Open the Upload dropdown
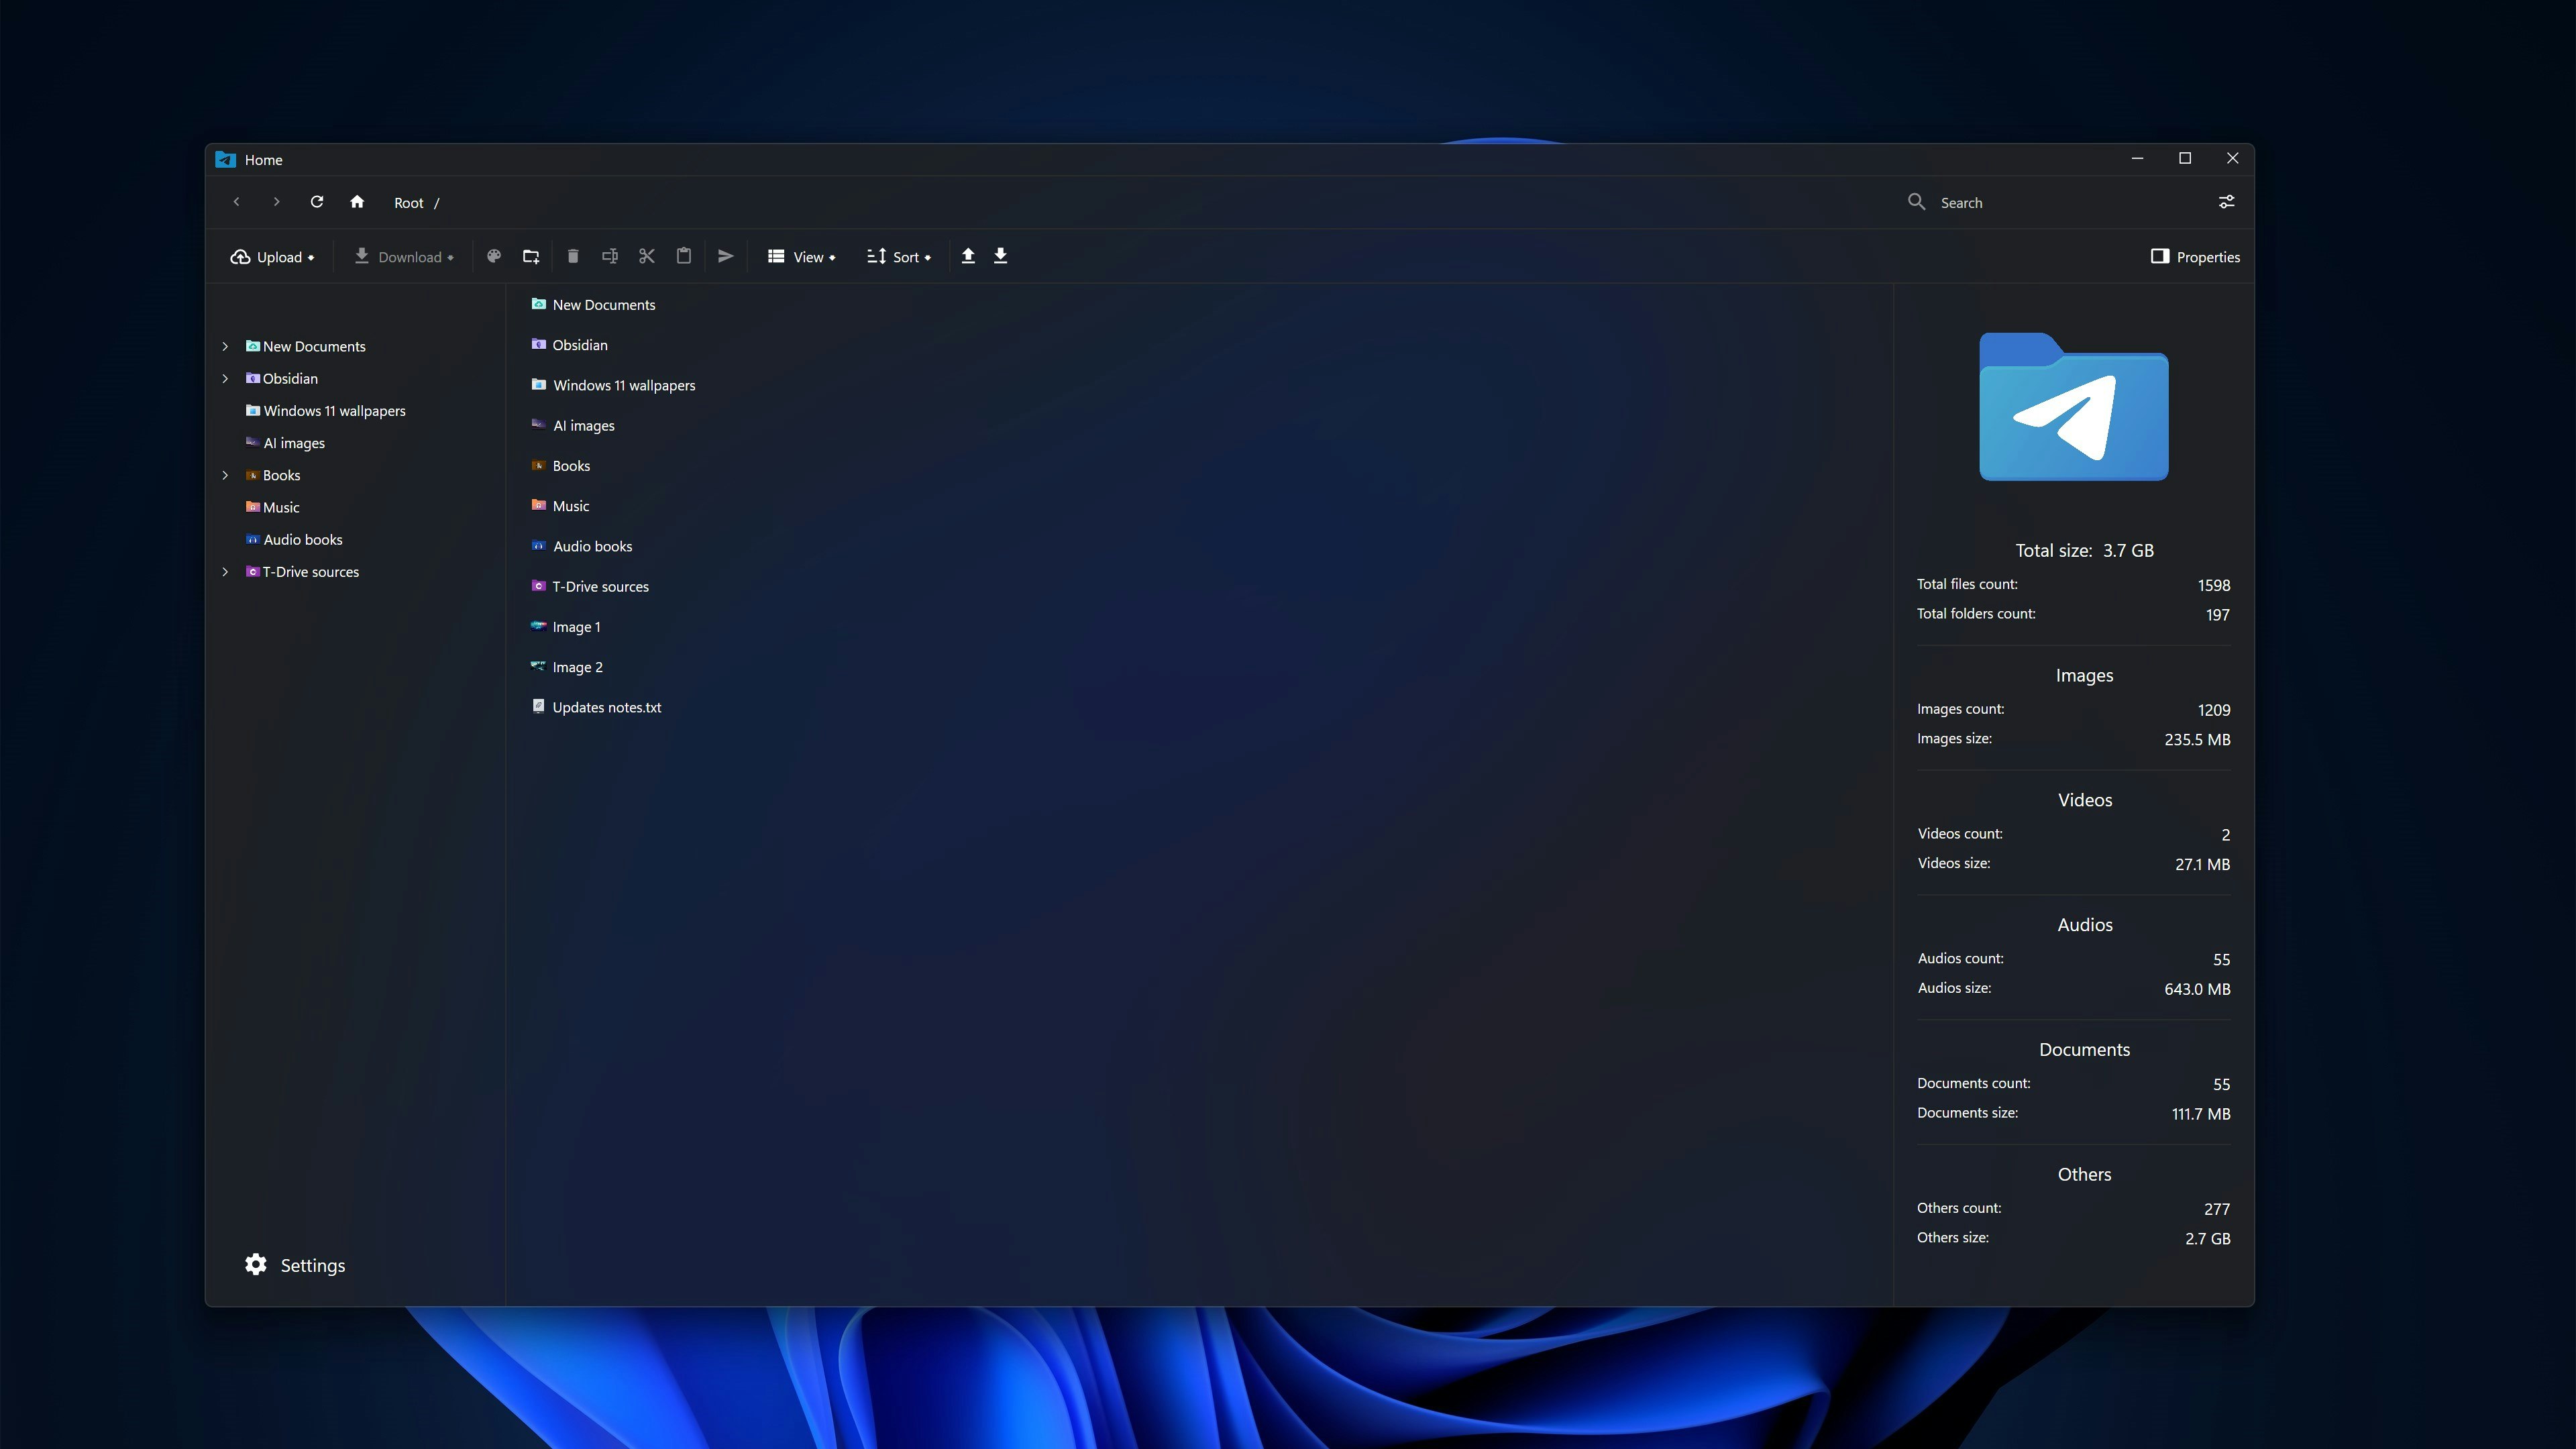 (272, 257)
